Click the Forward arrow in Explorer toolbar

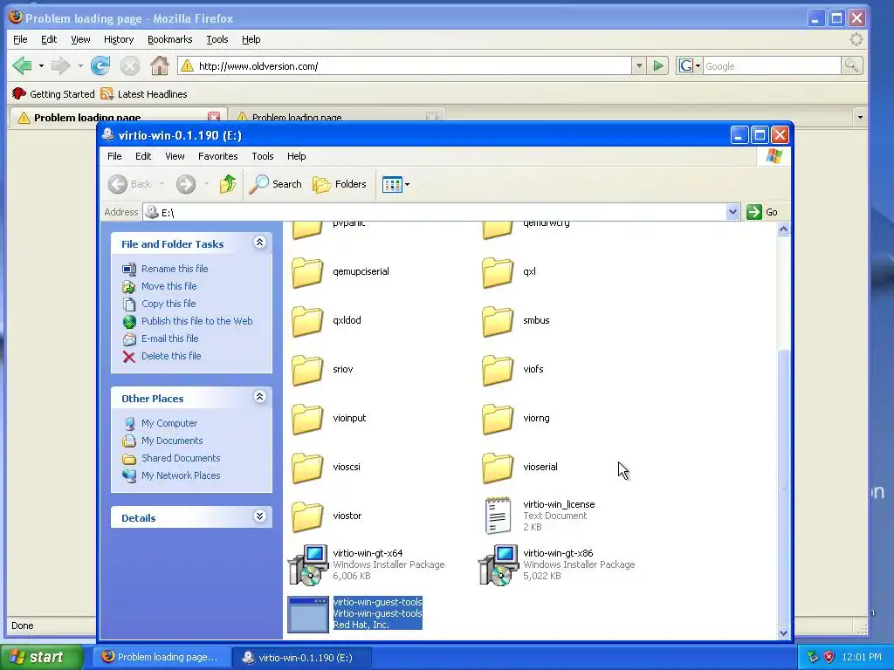point(186,184)
